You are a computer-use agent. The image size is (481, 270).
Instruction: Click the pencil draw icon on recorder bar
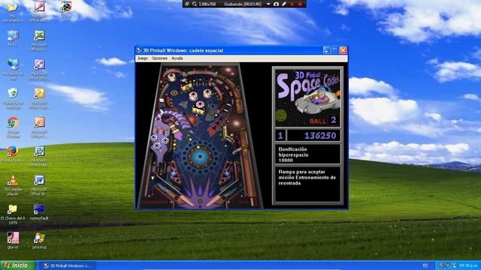(x=284, y=4)
